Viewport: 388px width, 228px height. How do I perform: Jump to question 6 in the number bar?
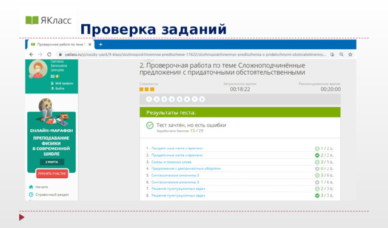tap(187, 99)
